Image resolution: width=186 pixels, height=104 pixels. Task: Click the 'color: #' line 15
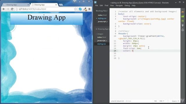pyautogui.click(x=128, y=51)
